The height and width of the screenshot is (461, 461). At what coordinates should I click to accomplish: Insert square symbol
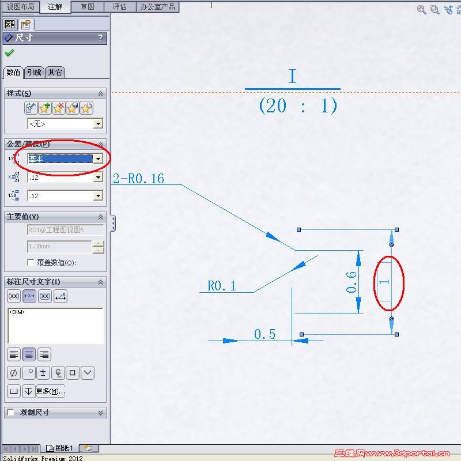point(73,373)
